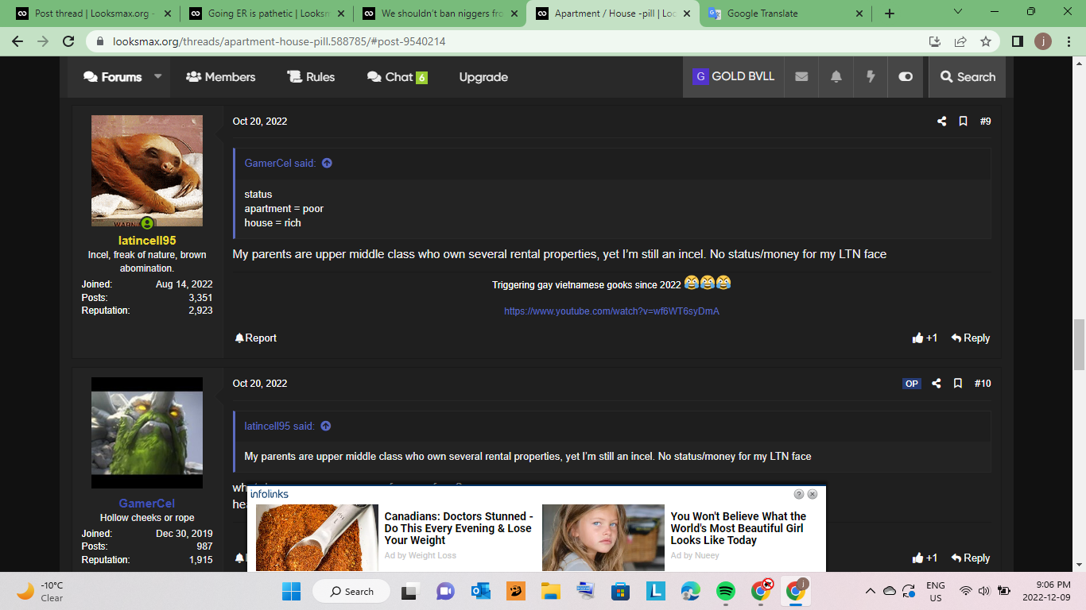
Task: Like post #10 with the thumbs-up +1
Action: click(x=925, y=558)
